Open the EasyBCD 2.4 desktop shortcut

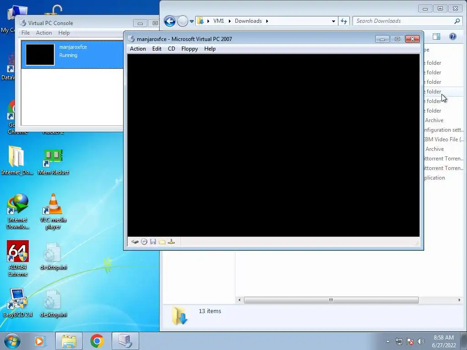pyautogui.click(x=18, y=303)
